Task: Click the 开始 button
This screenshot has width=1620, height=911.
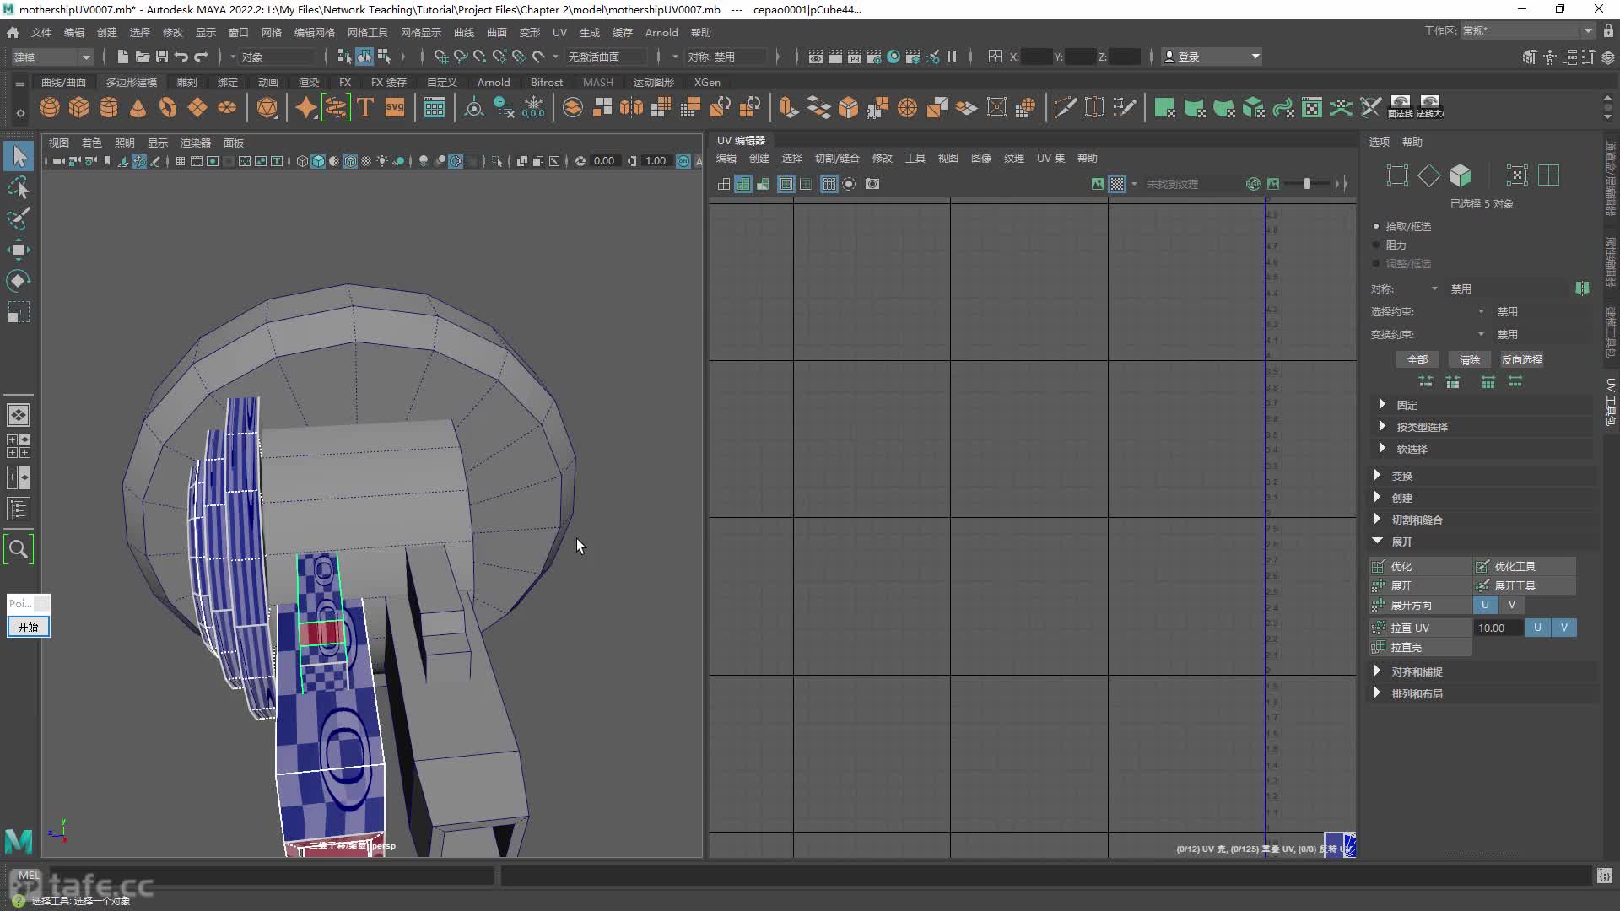Action: coord(29,627)
